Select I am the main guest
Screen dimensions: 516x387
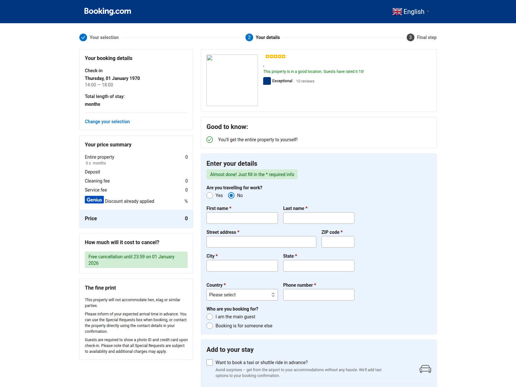coord(210,317)
